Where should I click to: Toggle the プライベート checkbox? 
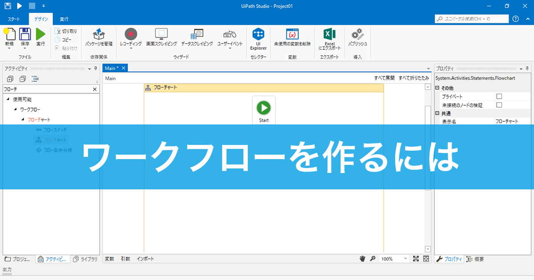tap(499, 96)
